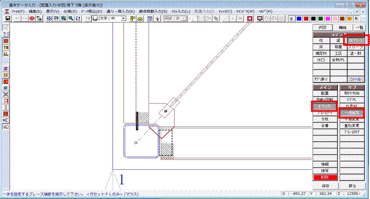The image size is (370, 199).
Task: Select the 柱 command button
Action: [x=321, y=40]
